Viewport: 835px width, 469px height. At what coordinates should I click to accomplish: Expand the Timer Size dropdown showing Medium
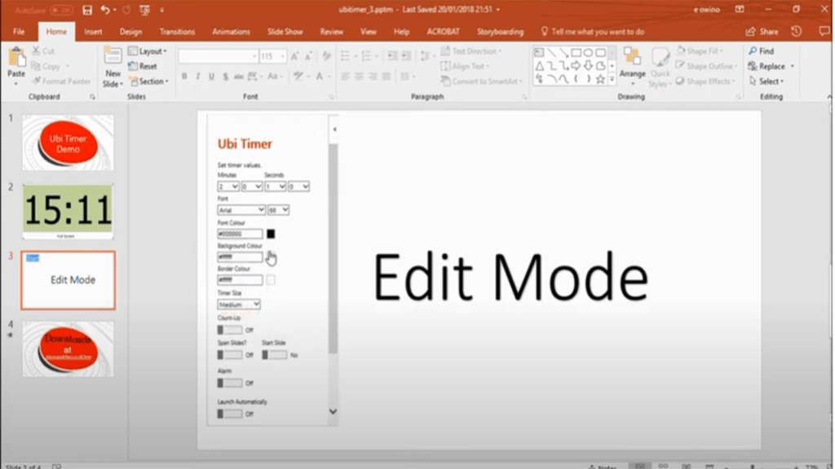click(x=237, y=304)
